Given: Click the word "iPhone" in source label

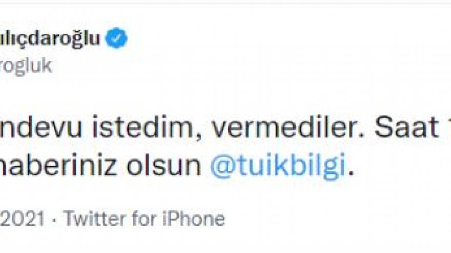Looking at the screenshot, I should click(194, 219).
